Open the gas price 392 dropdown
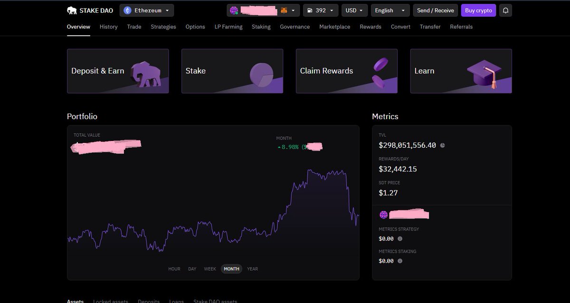Screen dimensions: 570x303 321,10
